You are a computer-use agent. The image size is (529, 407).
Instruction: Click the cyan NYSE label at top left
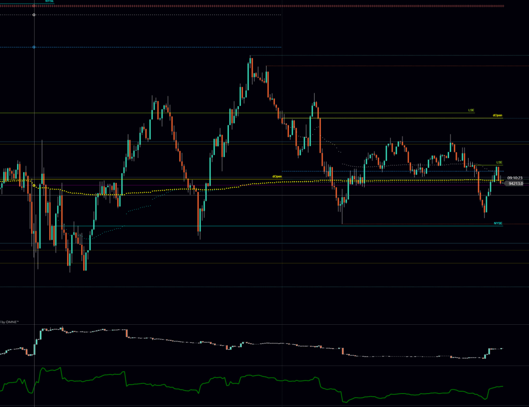coord(50,2)
